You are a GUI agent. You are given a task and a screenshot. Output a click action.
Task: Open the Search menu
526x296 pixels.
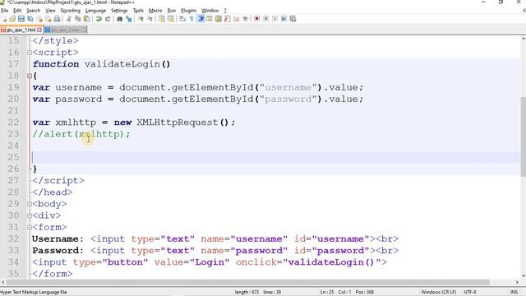(x=33, y=11)
